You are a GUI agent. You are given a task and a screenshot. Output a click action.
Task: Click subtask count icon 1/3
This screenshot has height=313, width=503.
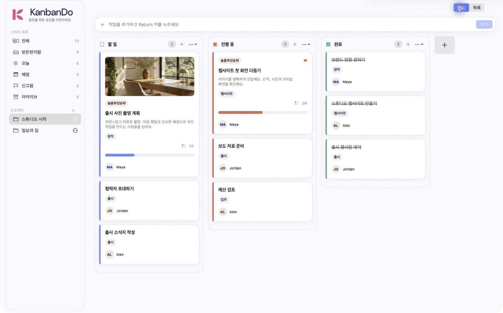click(184, 146)
